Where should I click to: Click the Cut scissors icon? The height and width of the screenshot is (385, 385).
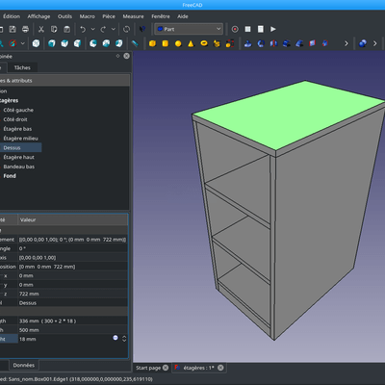[x=41, y=29]
